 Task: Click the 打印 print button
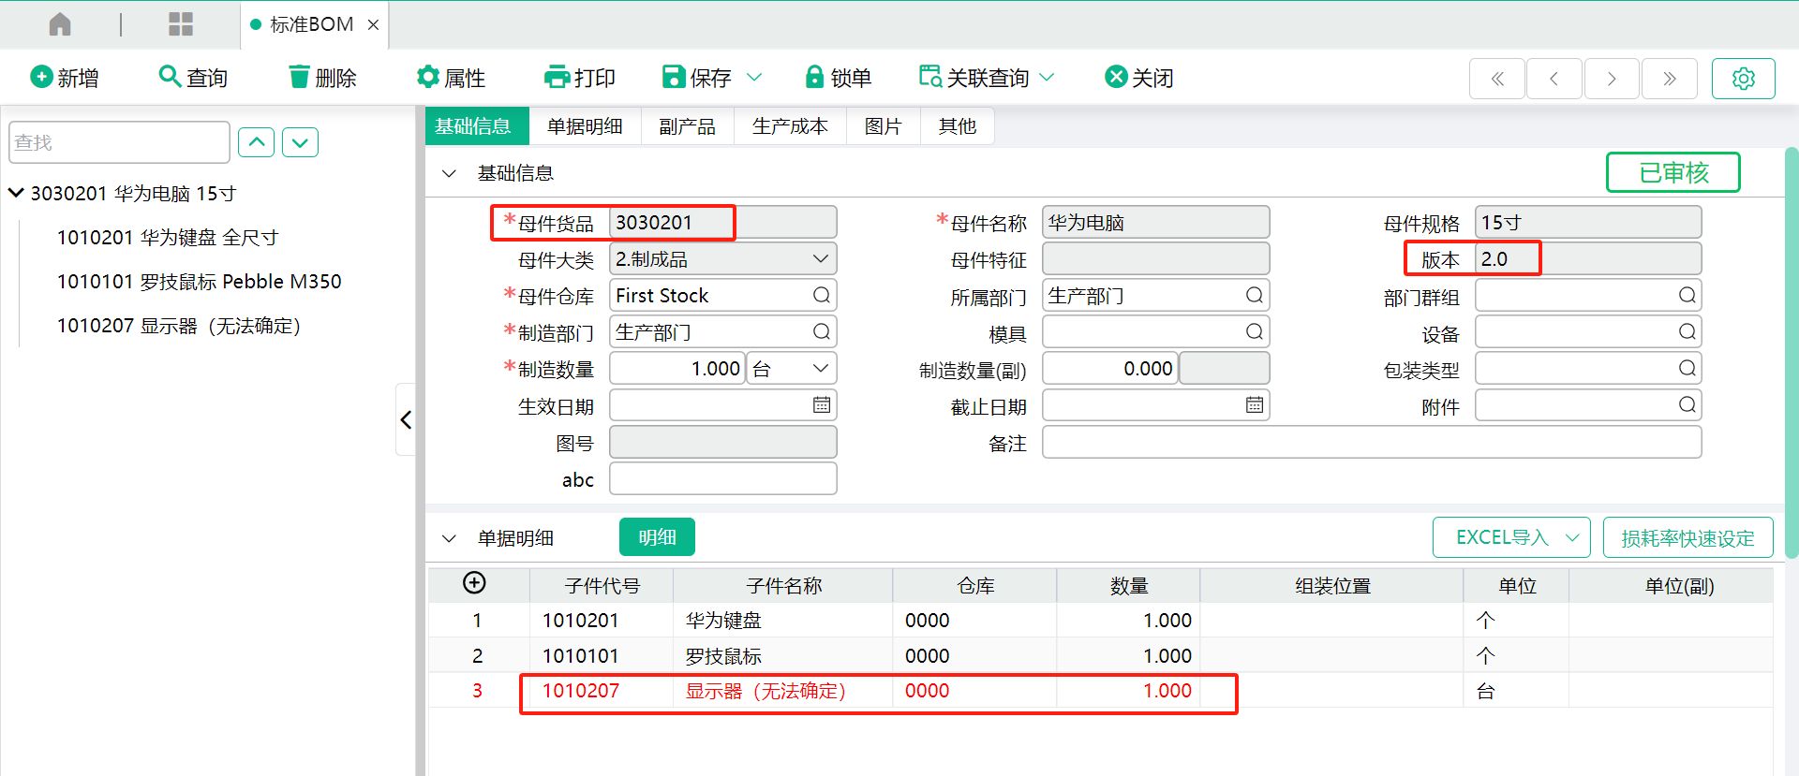580,78
